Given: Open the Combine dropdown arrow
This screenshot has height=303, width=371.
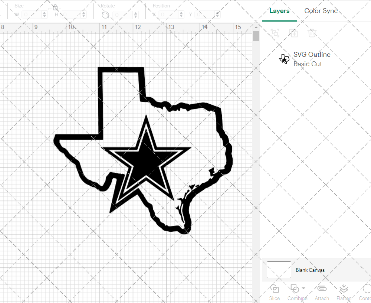Looking at the screenshot, I should [x=303, y=288].
